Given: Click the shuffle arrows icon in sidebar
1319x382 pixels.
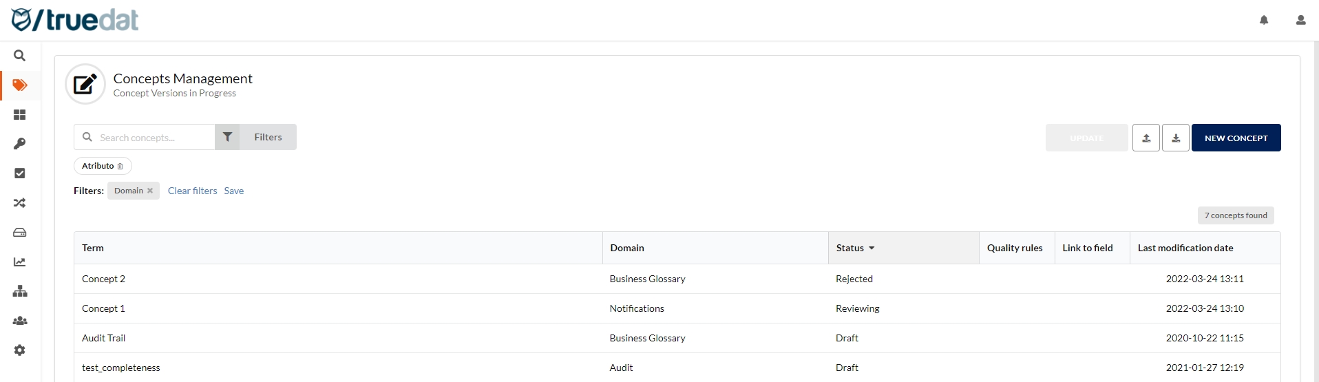Looking at the screenshot, I should 20,203.
